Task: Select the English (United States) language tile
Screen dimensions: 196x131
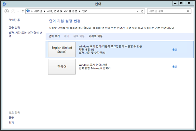Action: pos(62,50)
